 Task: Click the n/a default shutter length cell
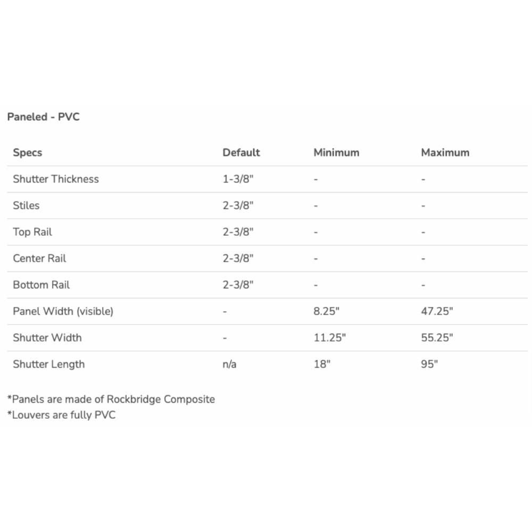coord(229,364)
